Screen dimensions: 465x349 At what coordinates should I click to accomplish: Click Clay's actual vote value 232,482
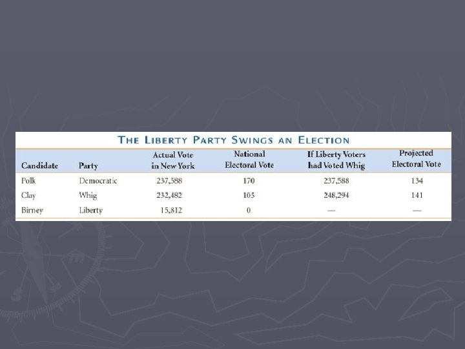169,195
